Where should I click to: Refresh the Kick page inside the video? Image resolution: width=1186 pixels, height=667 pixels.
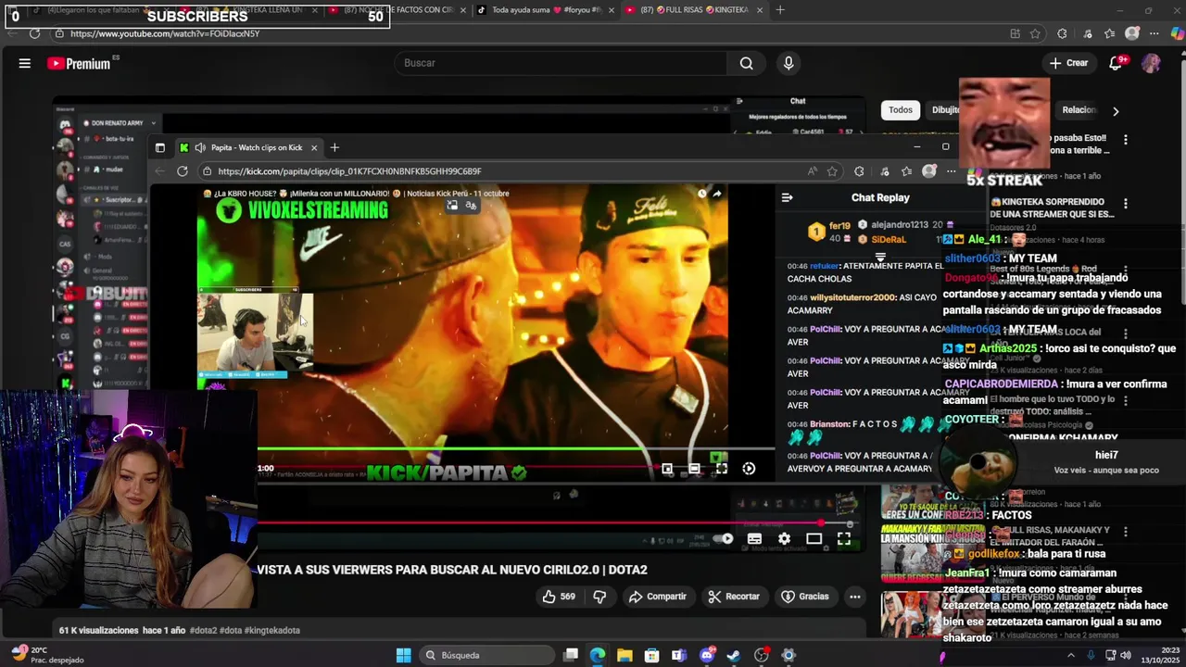pos(183,171)
